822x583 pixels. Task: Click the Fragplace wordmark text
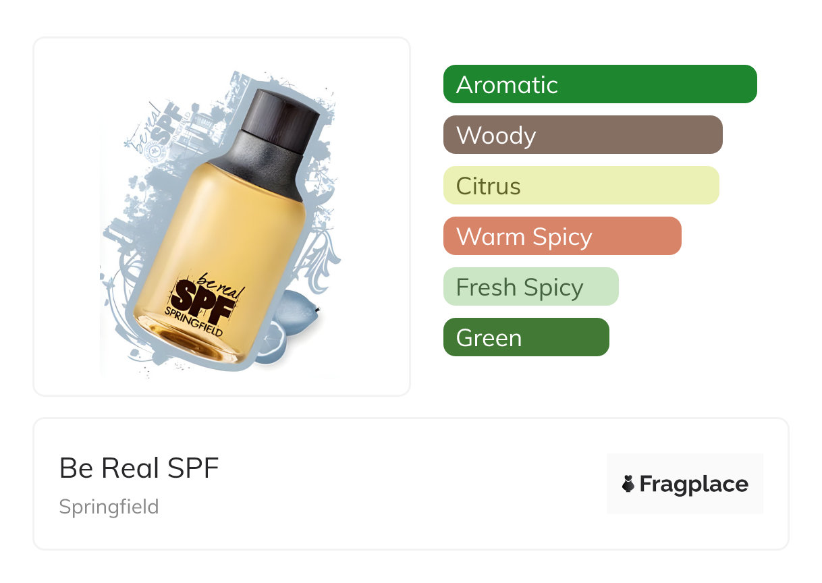[x=693, y=484]
